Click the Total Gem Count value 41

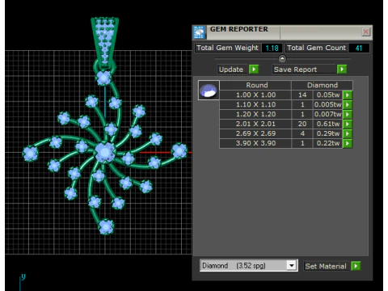[x=359, y=48]
